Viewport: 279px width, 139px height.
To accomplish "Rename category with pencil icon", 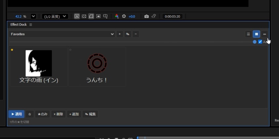I will coord(127,34).
